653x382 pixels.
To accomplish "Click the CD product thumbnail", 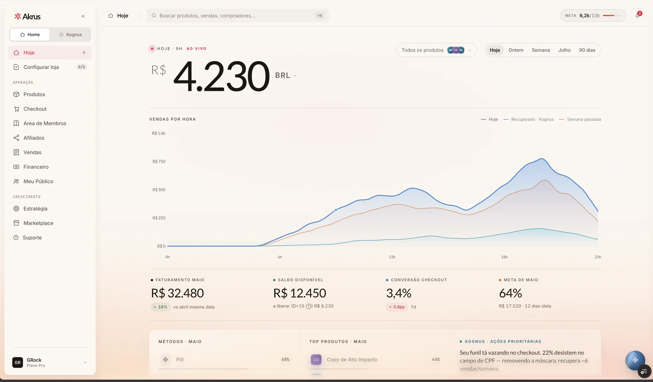I will tap(316, 359).
